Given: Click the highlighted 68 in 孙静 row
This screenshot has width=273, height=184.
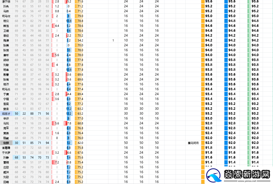Looking at the screenshot, I should (17, 157).
